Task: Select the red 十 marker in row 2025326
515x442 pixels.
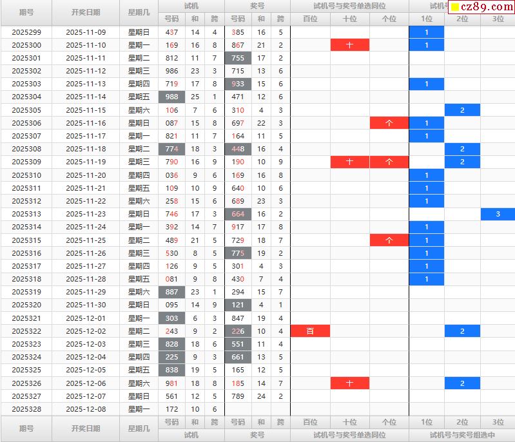Action: coord(349,383)
